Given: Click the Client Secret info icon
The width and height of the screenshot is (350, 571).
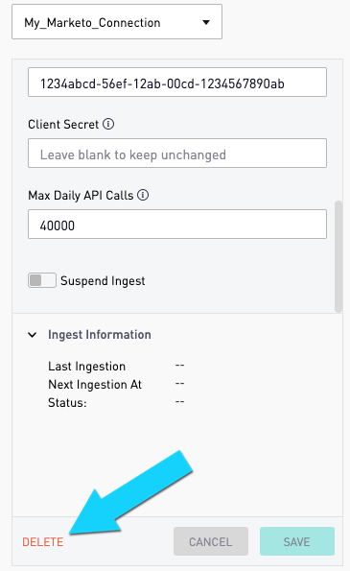Looking at the screenshot, I should tap(108, 124).
